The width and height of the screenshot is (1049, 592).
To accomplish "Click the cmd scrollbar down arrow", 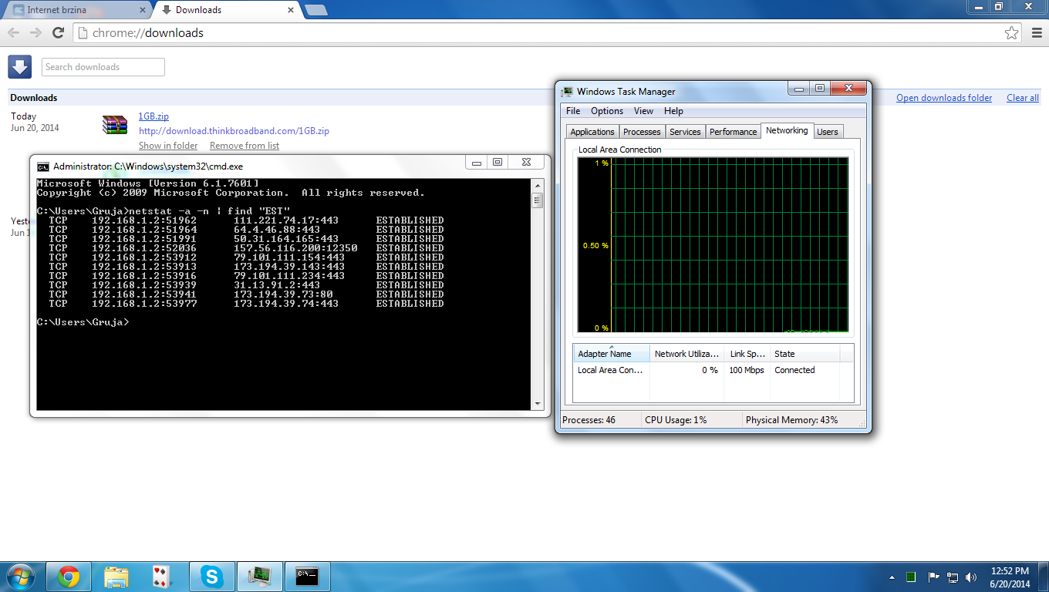I will pos(537,404).
